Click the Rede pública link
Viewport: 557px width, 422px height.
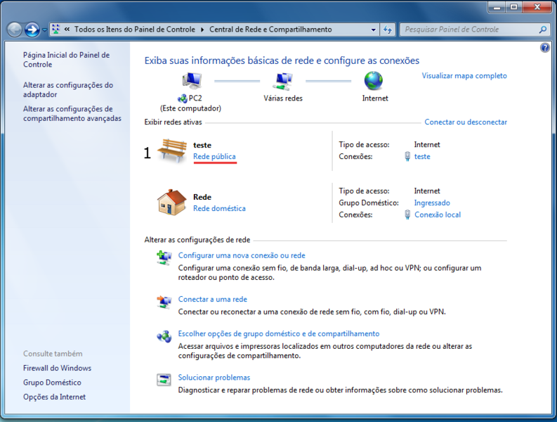click(214, 157)
